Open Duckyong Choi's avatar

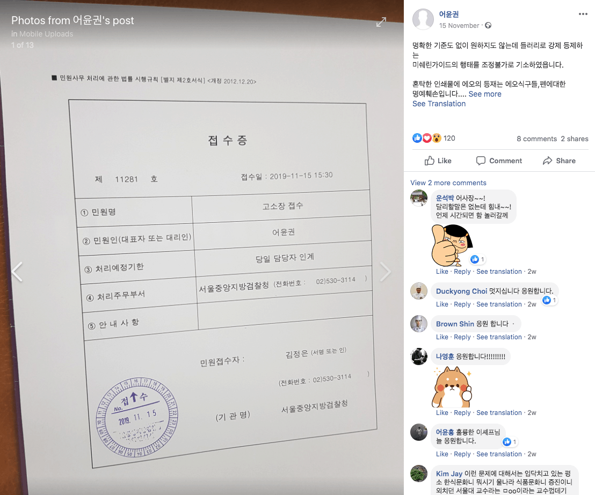click(419, 291)
